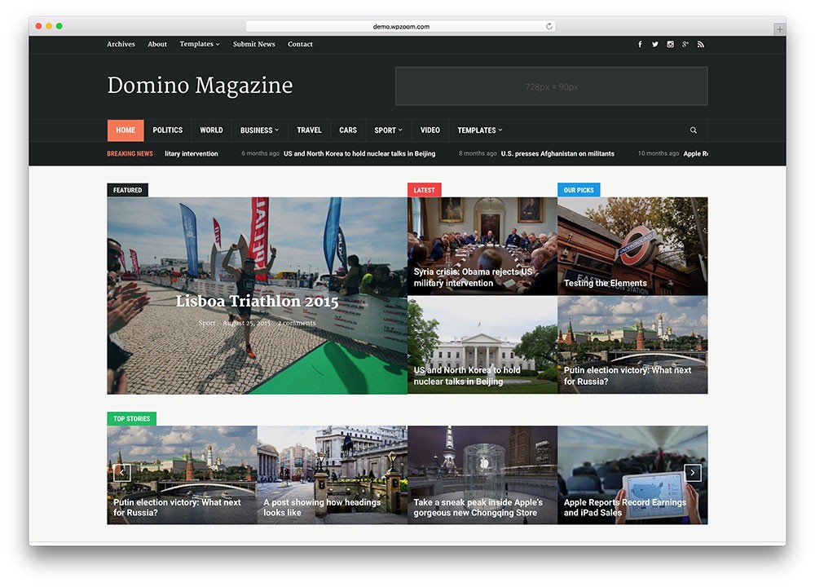Open the Google Plus social icon

(685, 44)
